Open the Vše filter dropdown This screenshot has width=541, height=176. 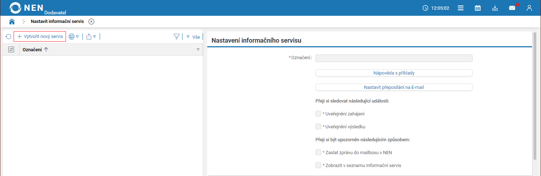coord(194,37)
